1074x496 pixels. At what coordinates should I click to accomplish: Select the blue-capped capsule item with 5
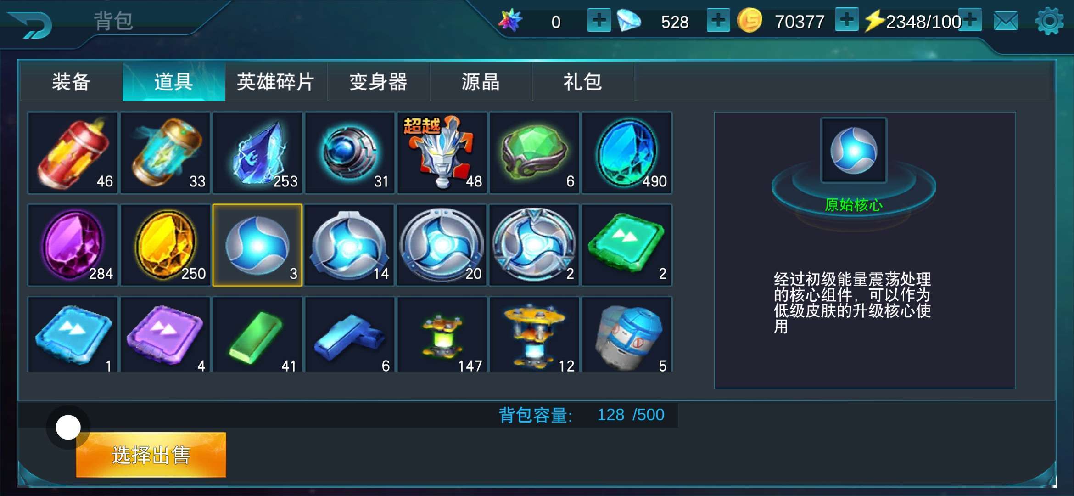click(627, 335)
